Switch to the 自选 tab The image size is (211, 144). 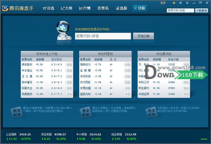click(49, 8)
